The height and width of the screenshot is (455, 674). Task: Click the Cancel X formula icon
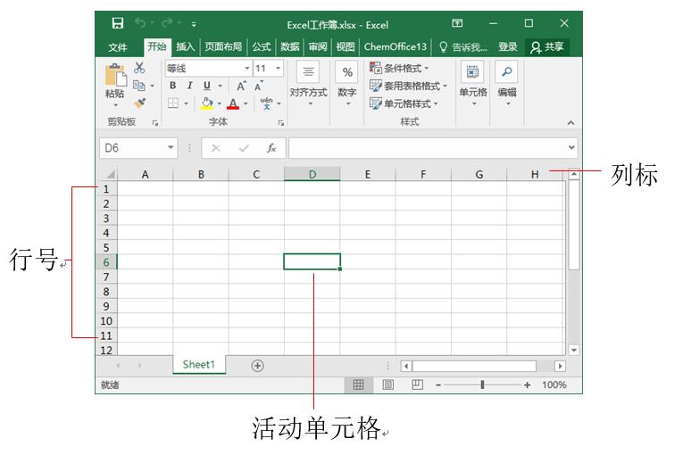216,148
